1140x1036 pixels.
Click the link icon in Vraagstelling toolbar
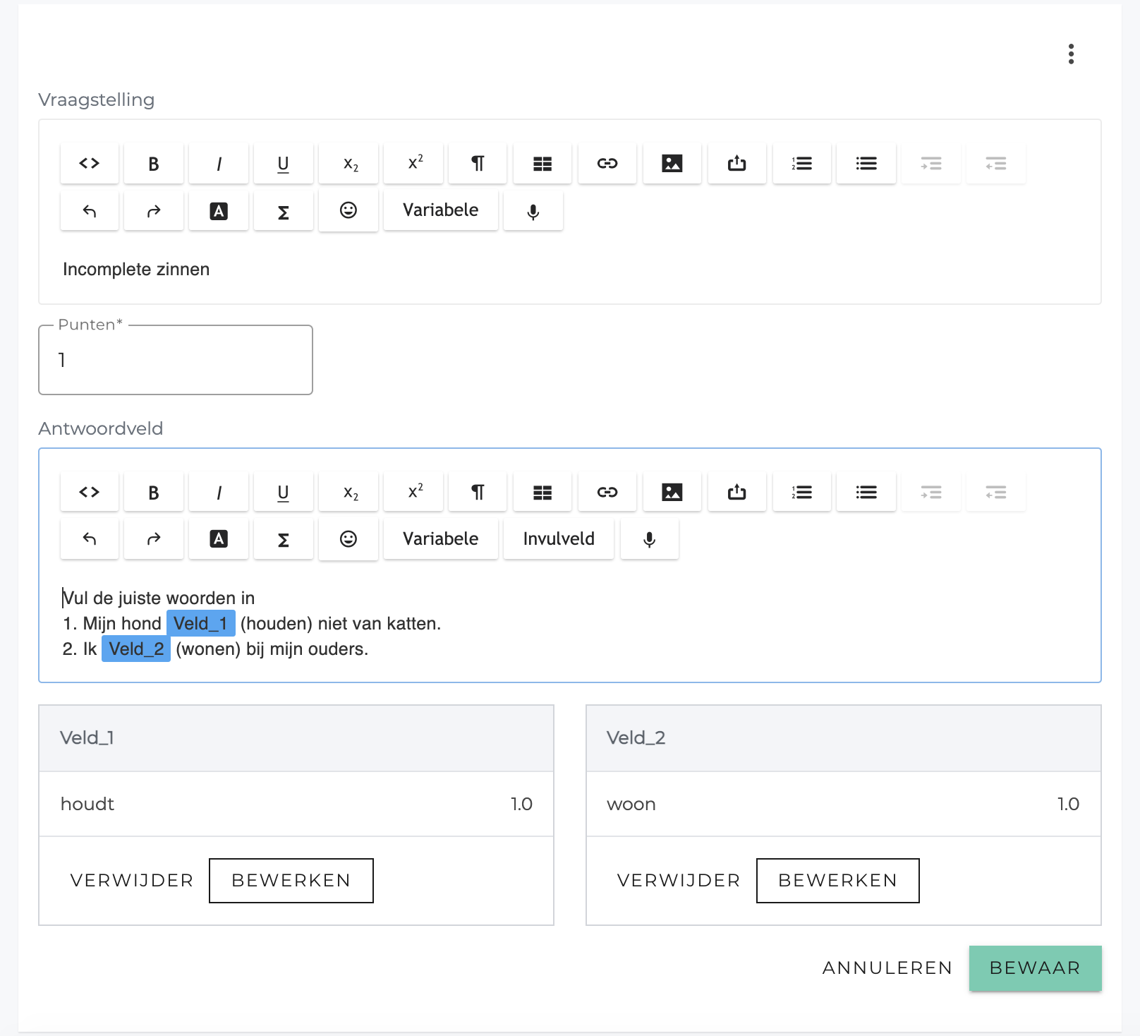tap(607, 164)
